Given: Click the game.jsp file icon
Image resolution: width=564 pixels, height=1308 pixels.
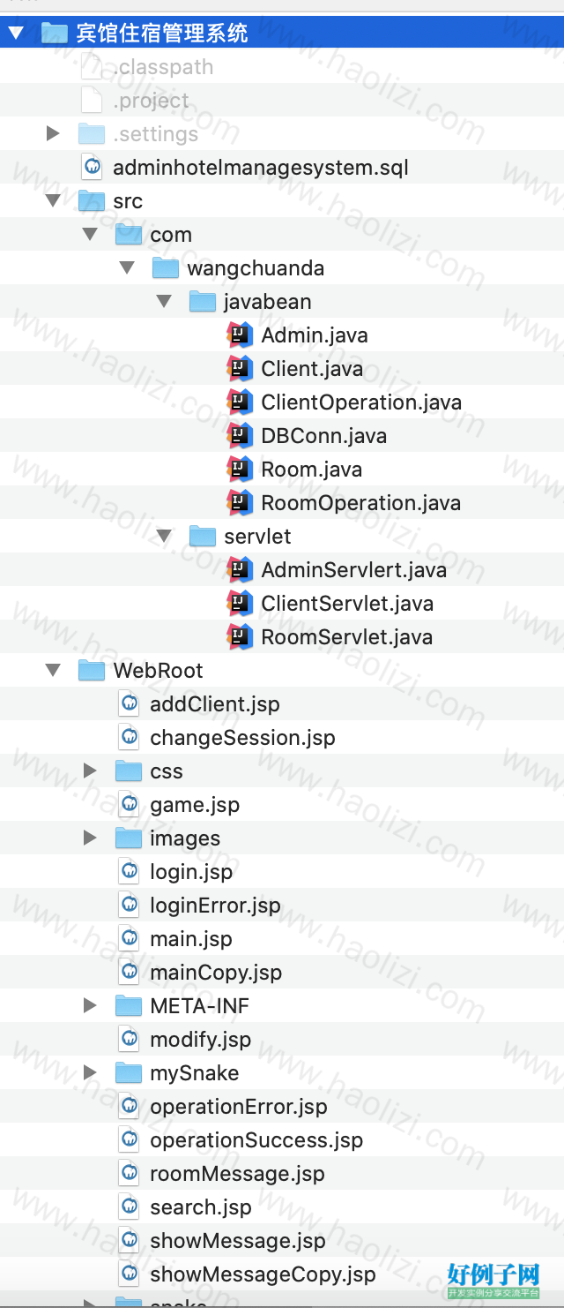Looking at the screenshot, I should point(129,805).
